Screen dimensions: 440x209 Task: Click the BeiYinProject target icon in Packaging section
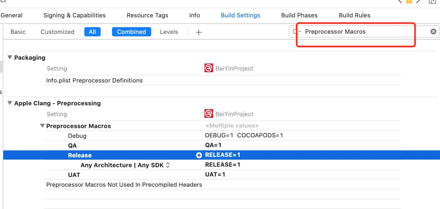click(x=208, y=68)
